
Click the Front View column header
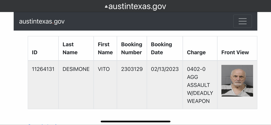pyautogui.click(x=235, y=52)
